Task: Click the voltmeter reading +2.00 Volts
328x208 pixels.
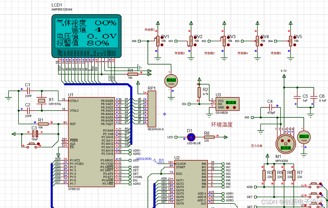Action: pyautogui.click(x=304, y=137)
